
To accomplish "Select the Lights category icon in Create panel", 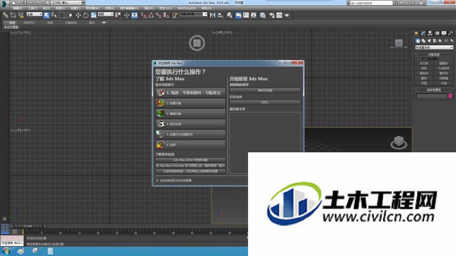I will (x=429, y=41).
